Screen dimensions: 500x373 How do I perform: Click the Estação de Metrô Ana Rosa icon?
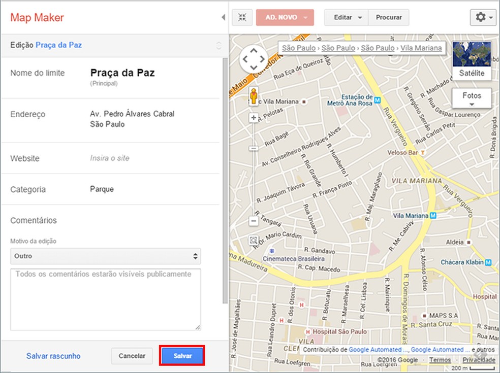pos(377,100)
